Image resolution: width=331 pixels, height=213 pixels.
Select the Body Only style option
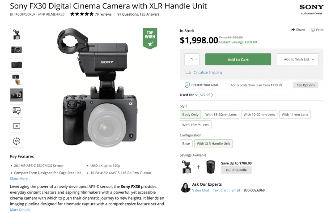(190, 115)
